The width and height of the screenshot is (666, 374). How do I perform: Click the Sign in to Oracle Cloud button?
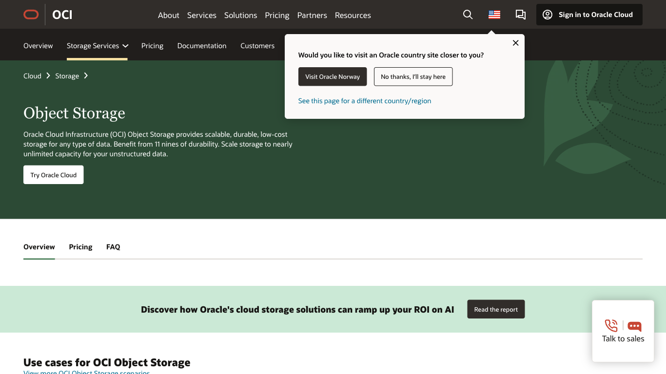tap(589, 15)
